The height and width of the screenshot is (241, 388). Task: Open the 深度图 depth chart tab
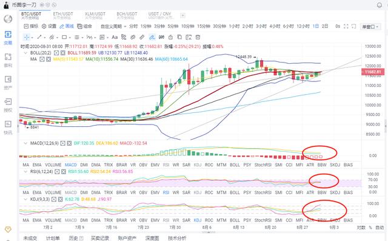point(152,238)
